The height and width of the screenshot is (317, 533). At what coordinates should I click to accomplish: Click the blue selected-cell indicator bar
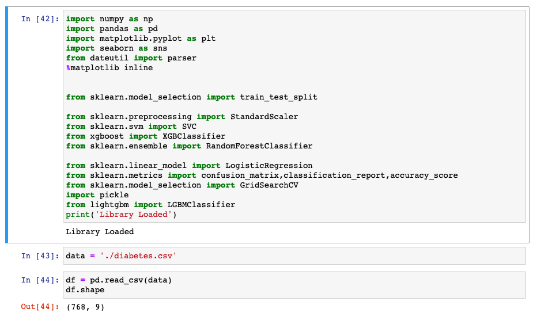6,125
